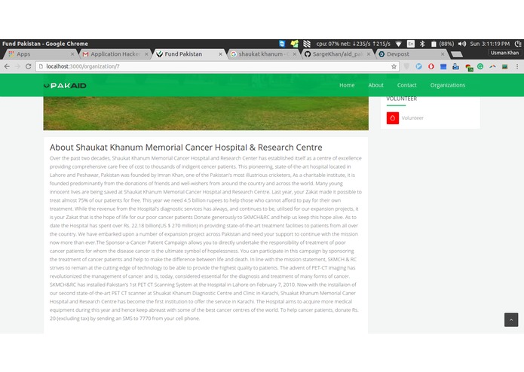Close the Application Hacker tab

tap(146, 54)
